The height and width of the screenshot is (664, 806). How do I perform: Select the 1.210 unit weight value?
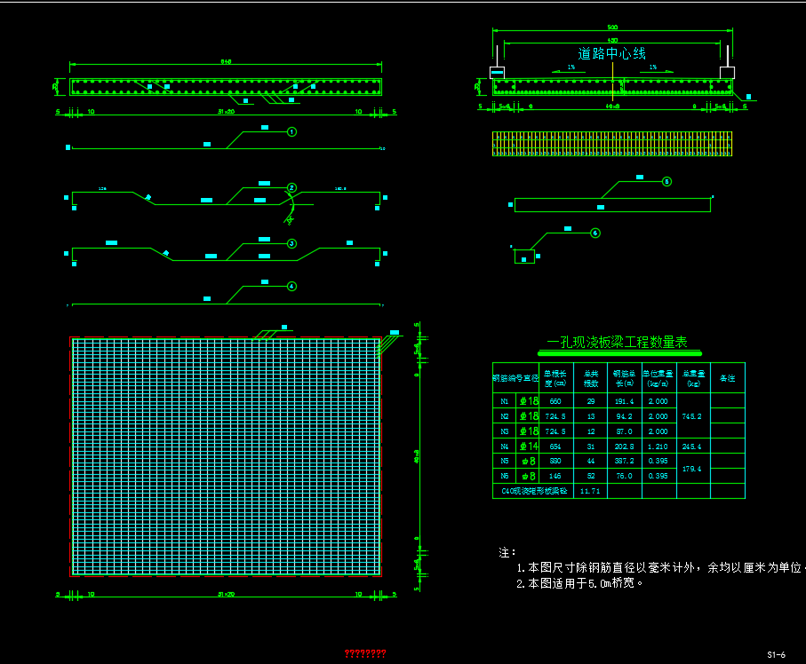click(658, 447)
